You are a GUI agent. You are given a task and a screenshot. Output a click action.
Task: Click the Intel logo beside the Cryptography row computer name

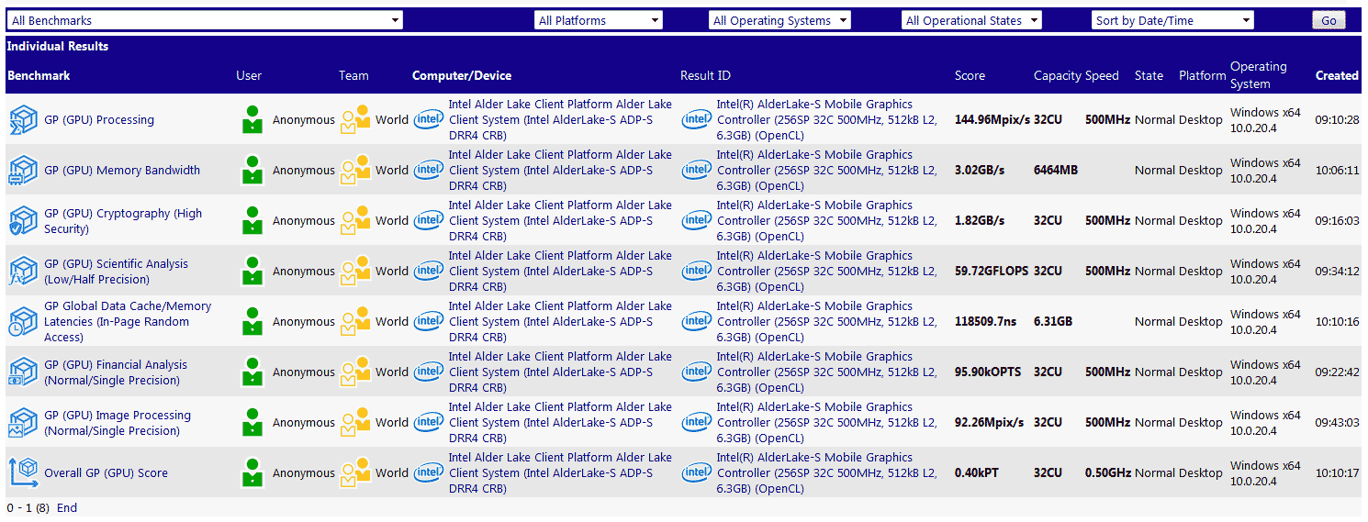(x=429, y=220)
